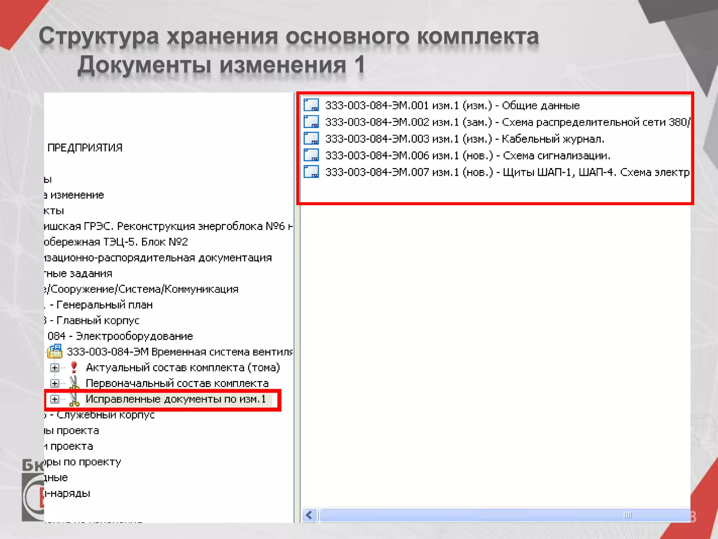Select 333-003-084-ЭМ.003 изм.1 Кабельный журнал

pos(465,139)
